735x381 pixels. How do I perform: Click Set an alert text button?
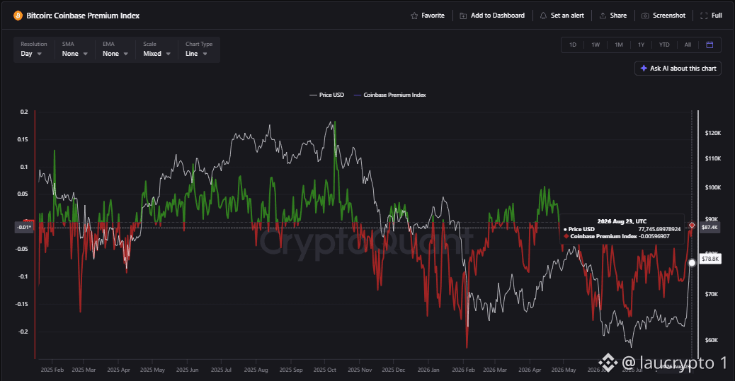click(567, 16)
